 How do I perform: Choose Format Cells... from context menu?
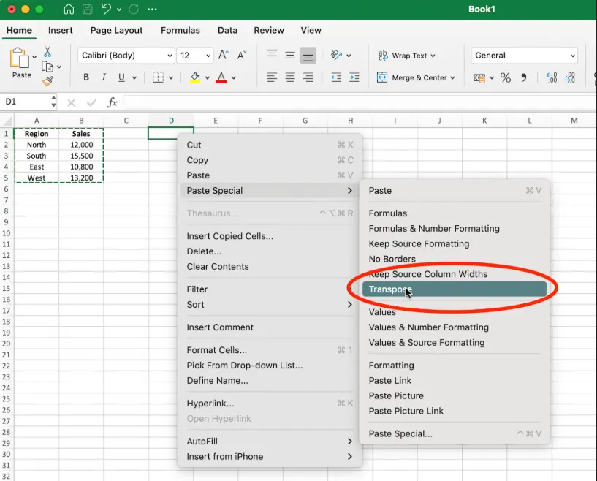click(216, 350)
